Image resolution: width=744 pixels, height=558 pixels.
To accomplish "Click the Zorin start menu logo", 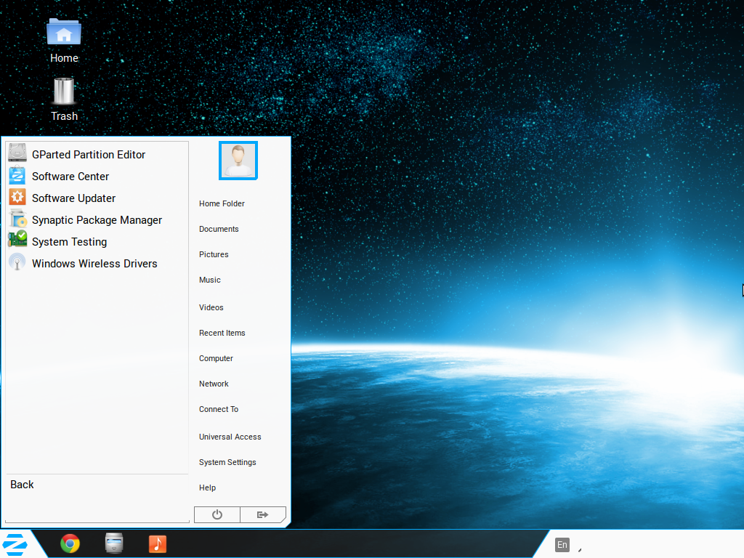I will 15,544.
